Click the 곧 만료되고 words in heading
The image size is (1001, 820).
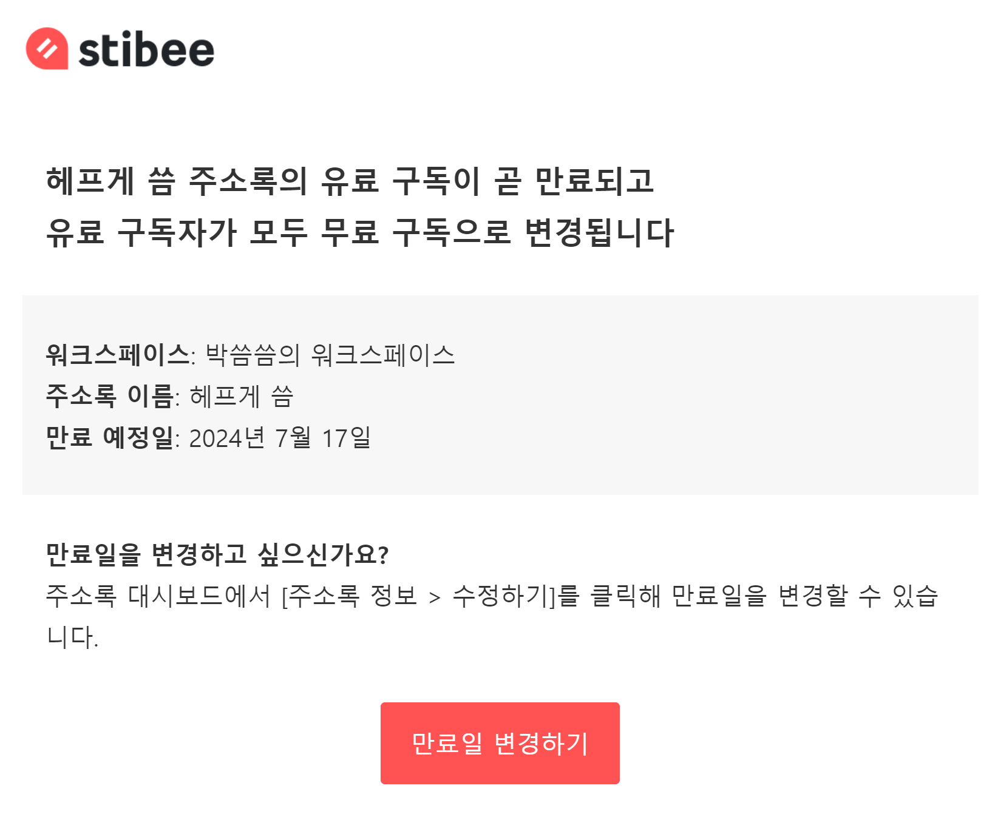click(574, 181)
